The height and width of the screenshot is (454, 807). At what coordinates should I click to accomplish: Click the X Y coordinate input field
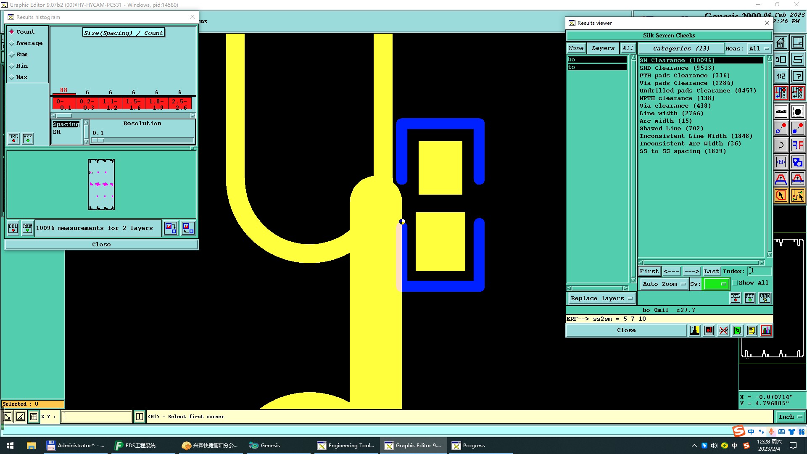97,417
